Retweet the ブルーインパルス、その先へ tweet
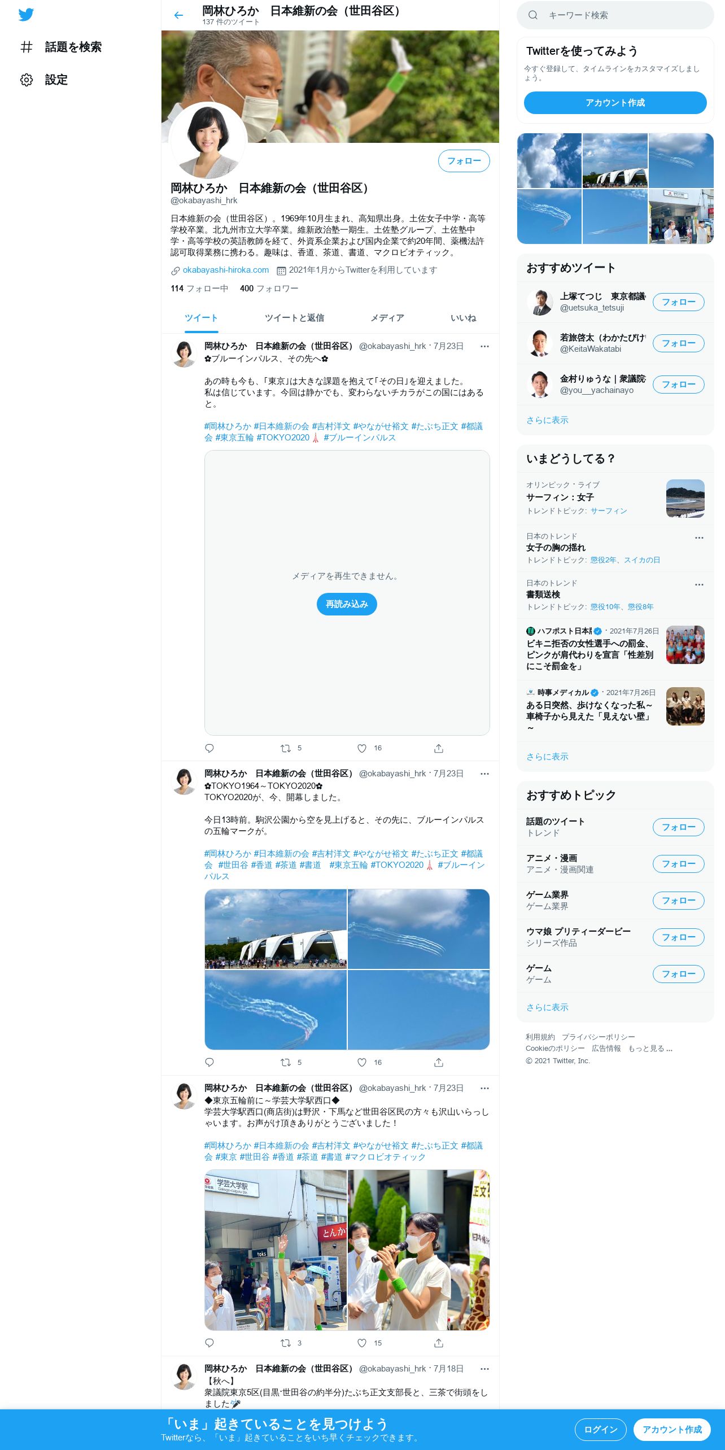Viewport: 725px width, 1450px height. [286, 748]
